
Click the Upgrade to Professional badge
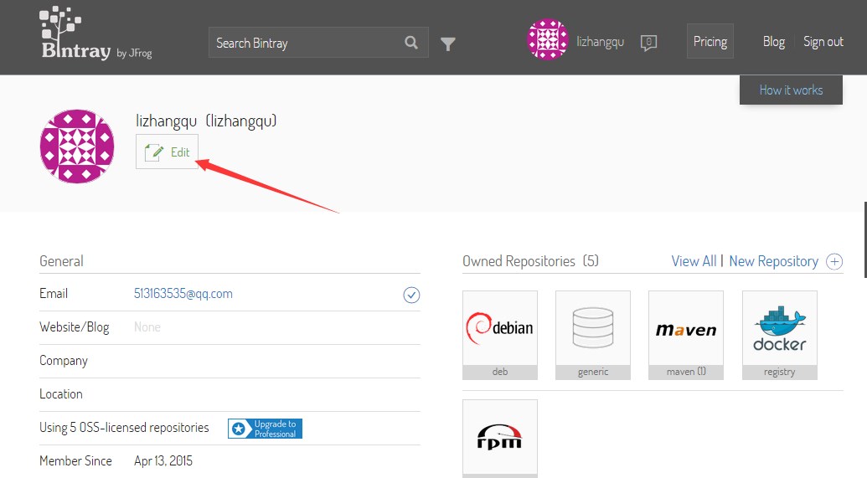click(x=265, y=429)
